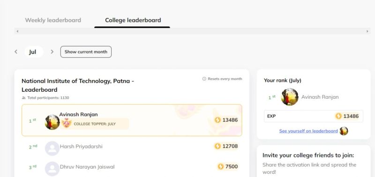Go to next month with right chevron
Screen dimensions: 375x177
[x=52, y=52]
